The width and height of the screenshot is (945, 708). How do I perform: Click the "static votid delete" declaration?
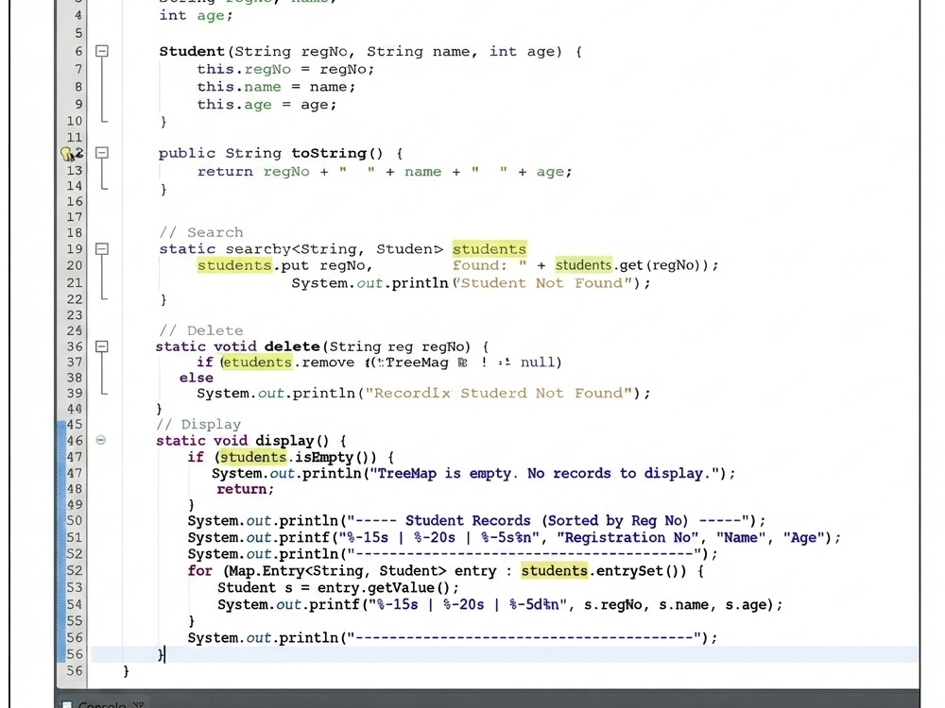coord(321,346)
